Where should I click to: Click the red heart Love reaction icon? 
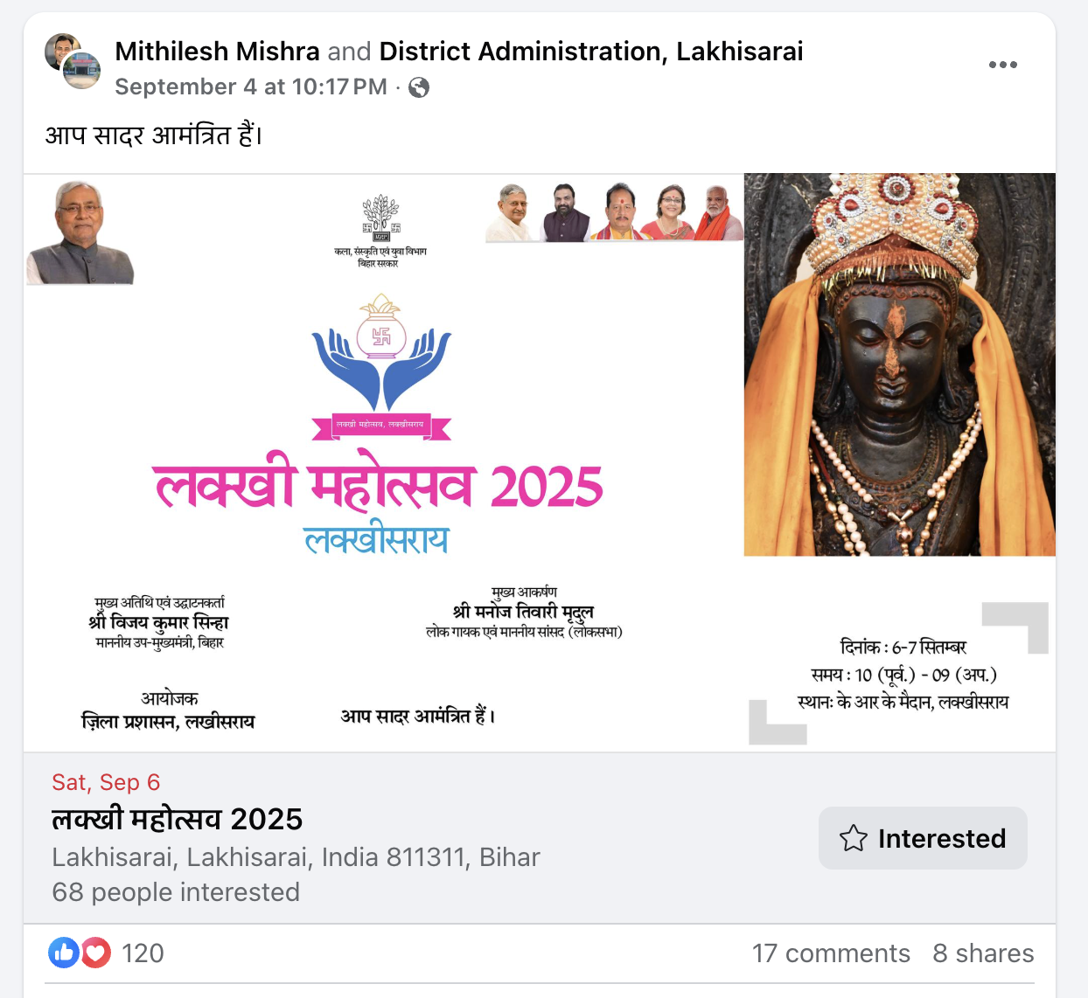pyautogui.click(x=96, y=953)
